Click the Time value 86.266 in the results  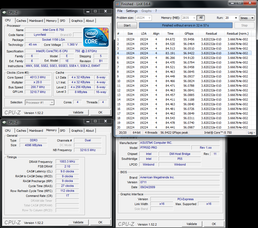coord(170,58)
